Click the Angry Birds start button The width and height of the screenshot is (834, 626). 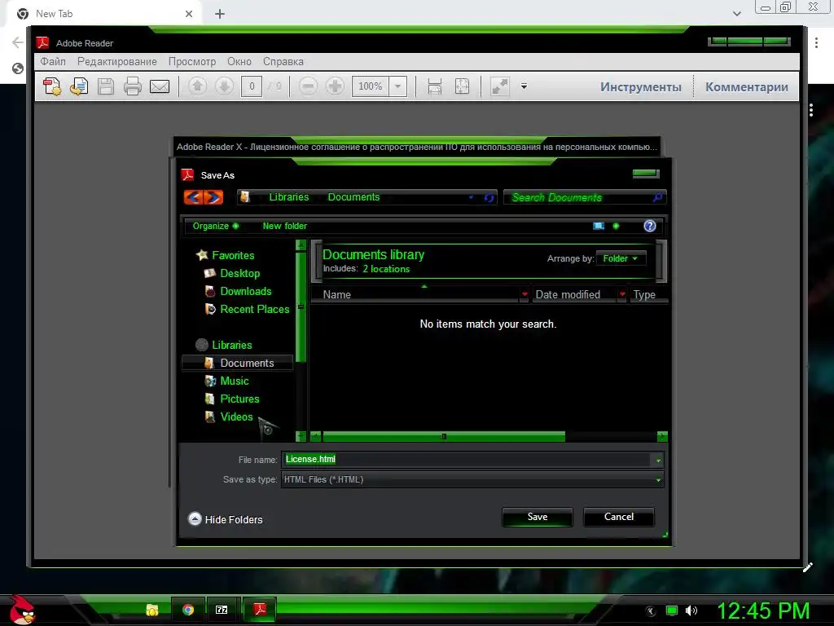tap(22, 610)
